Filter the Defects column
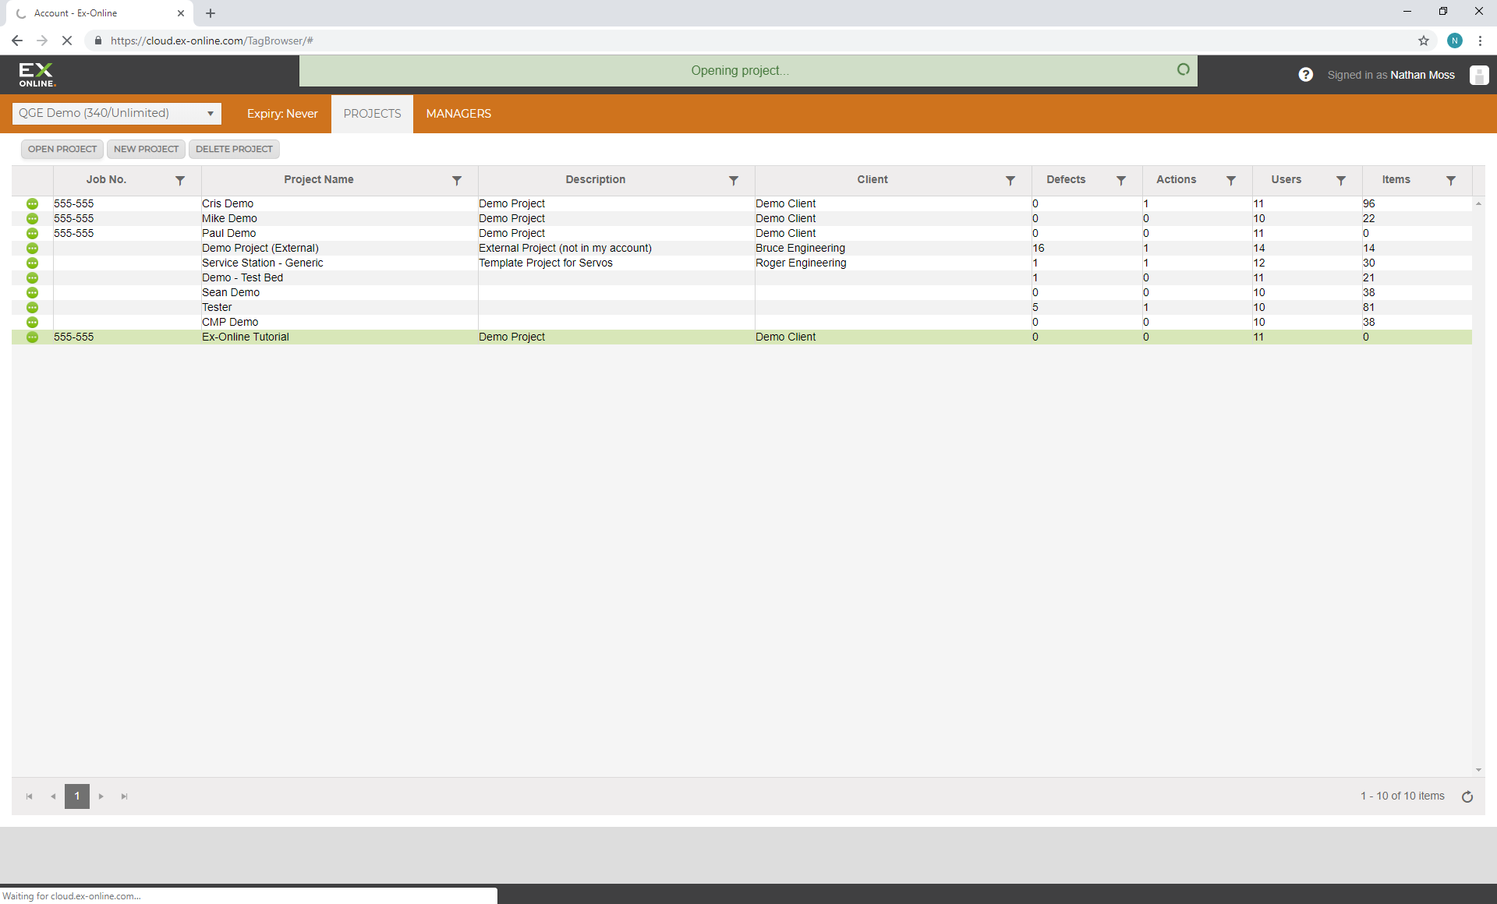Viewport: 1497px width, 904px height. click(x=1120, y=180)
